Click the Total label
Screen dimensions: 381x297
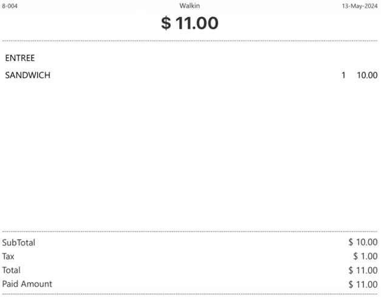(x=12, y=270)
